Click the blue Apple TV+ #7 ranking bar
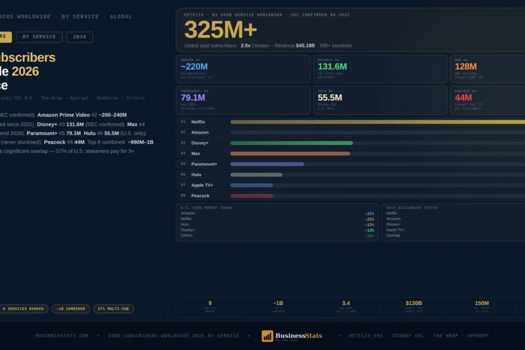This screenshot has height=350, width=525. [251, 185]
